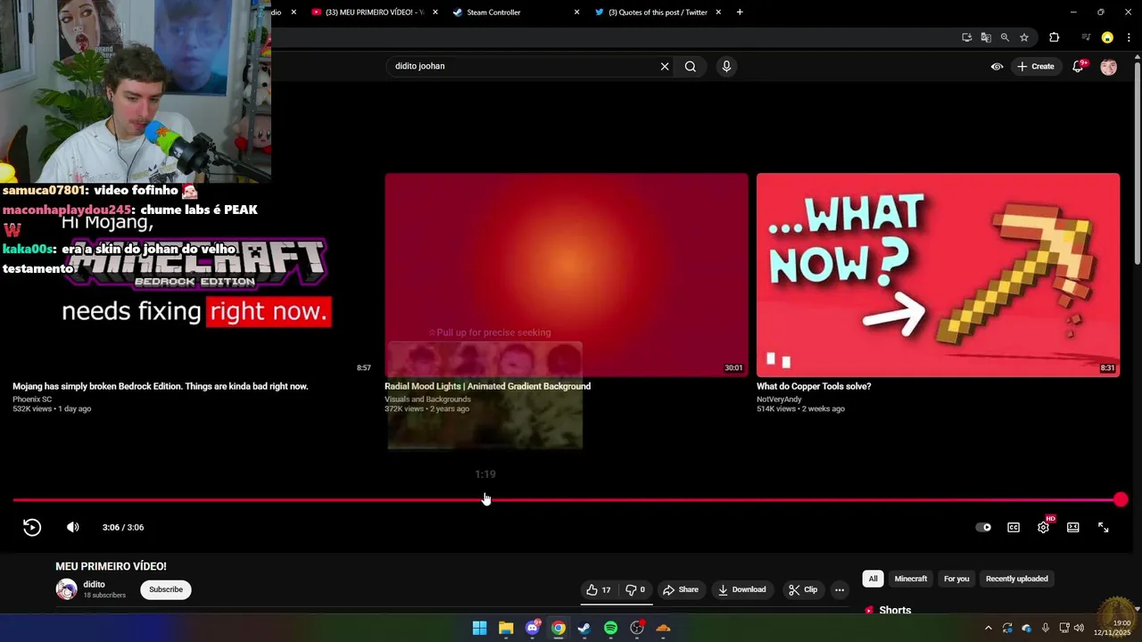Screen dimensions: 1142x642
Task: Open the Windows Start menu
Action: (479, 628)
